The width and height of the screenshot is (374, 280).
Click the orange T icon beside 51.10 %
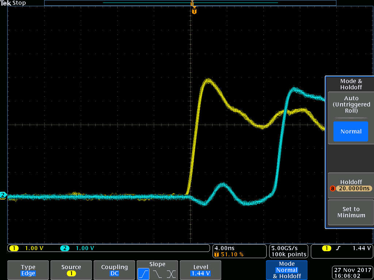217,254
